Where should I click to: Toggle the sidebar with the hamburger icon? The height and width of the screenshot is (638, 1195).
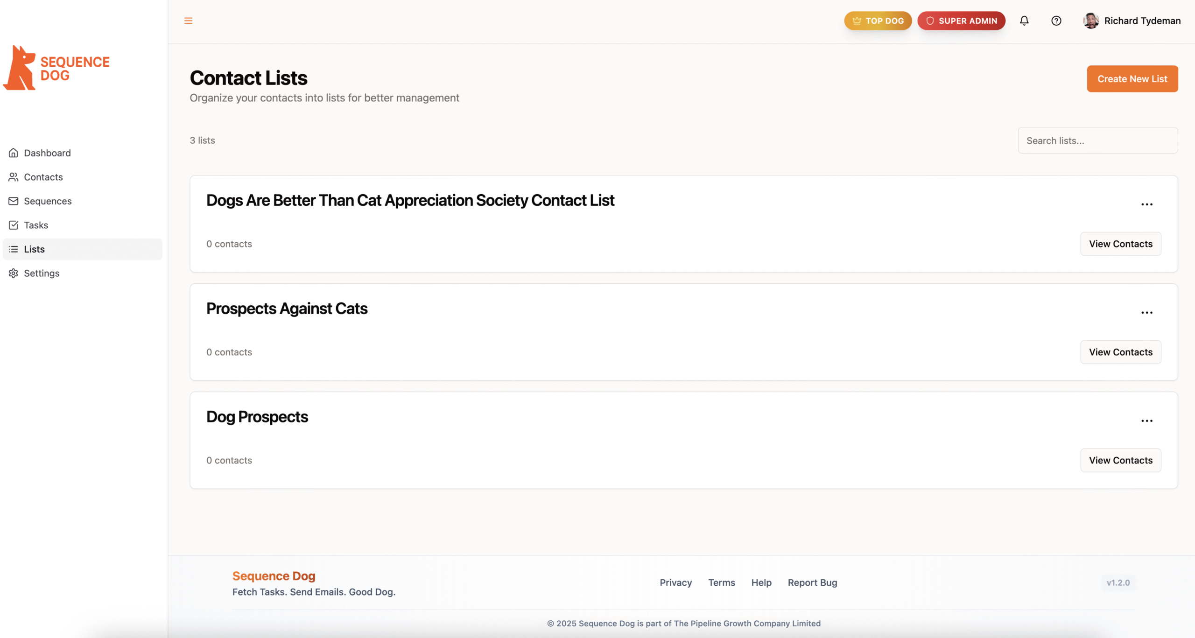(188, 21)
